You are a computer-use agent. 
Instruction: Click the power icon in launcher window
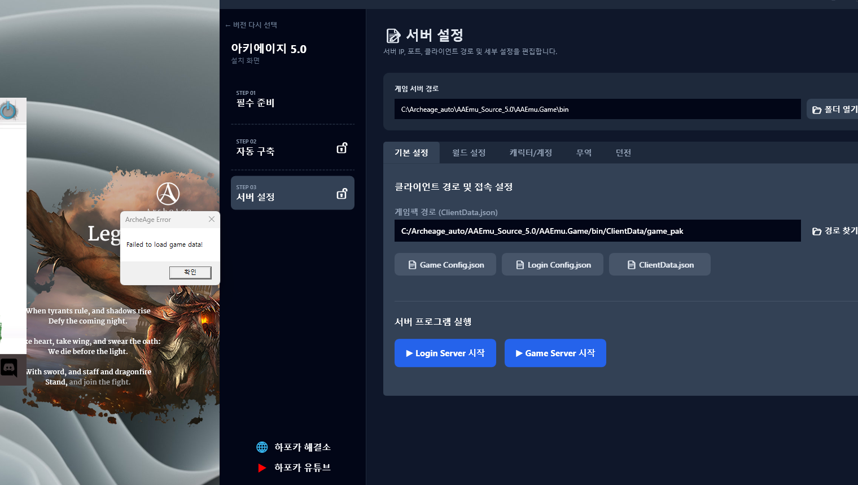8,110
